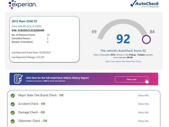
Task: Click the Damage Check - OK label
Action: (31, 112)
